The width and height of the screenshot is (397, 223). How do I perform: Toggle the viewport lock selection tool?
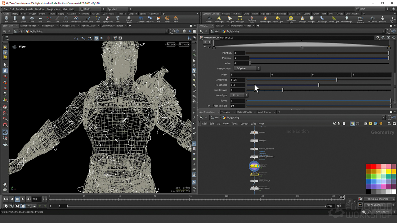[5, 71]
